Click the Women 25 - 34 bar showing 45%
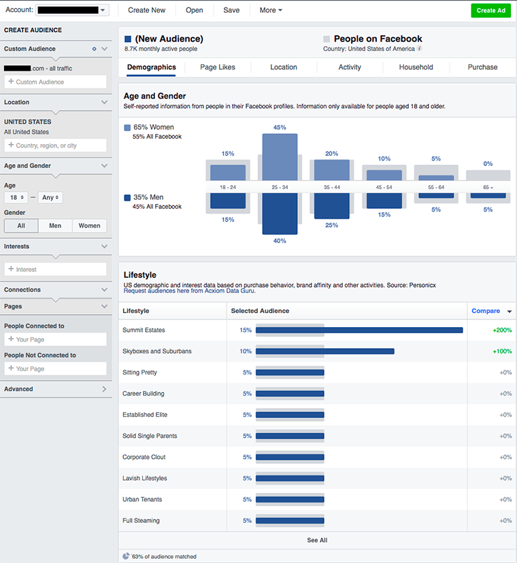This screenshot has width=517, height=563. tap(280, 157)
